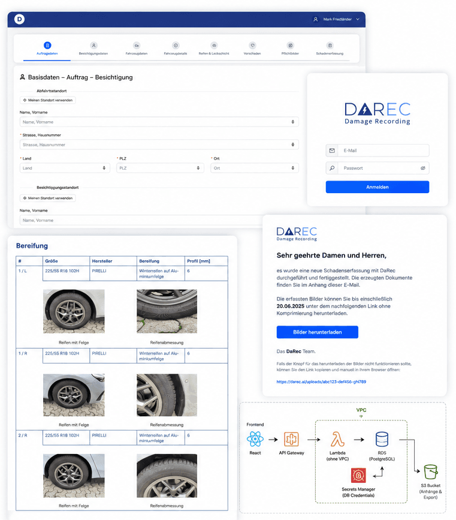
Task: Select the Vorschaden step icon
Action: tap(252, 46)
